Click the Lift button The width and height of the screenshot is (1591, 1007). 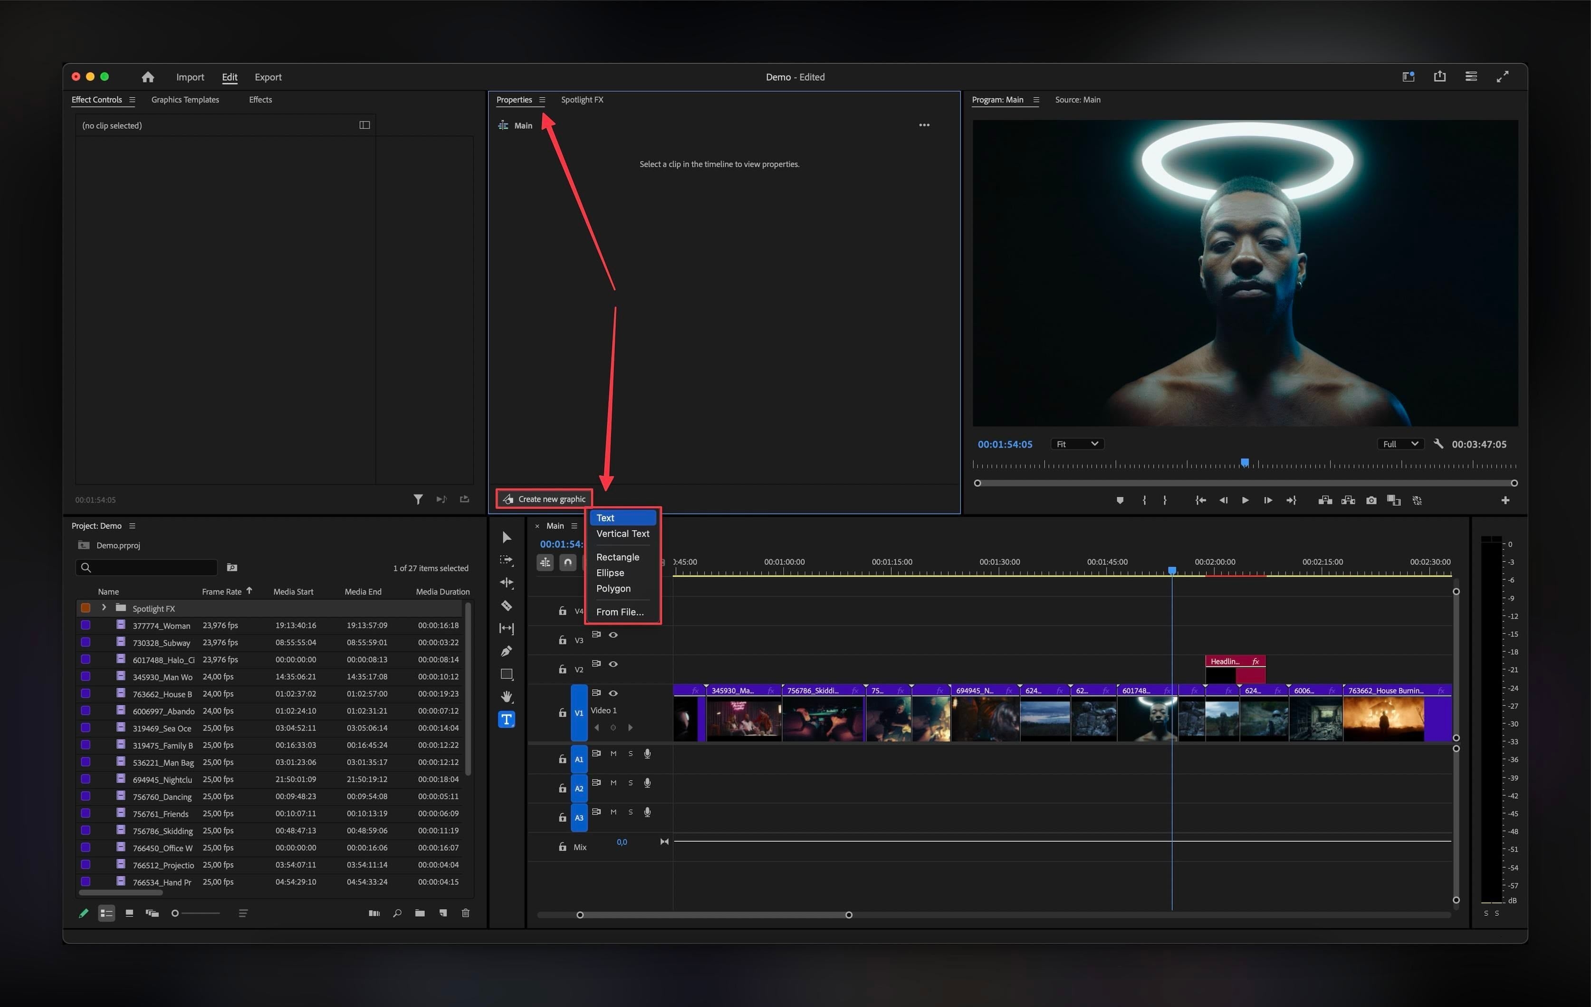click(1325, 501)
